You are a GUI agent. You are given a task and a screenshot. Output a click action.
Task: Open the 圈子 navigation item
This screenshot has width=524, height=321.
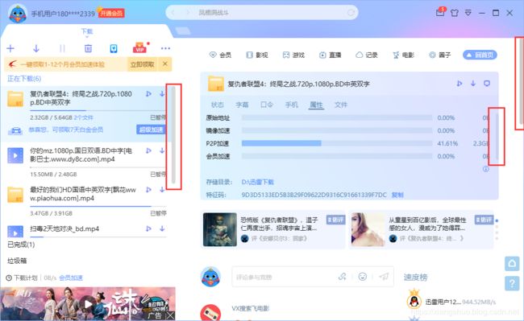[x=440, y=55]
